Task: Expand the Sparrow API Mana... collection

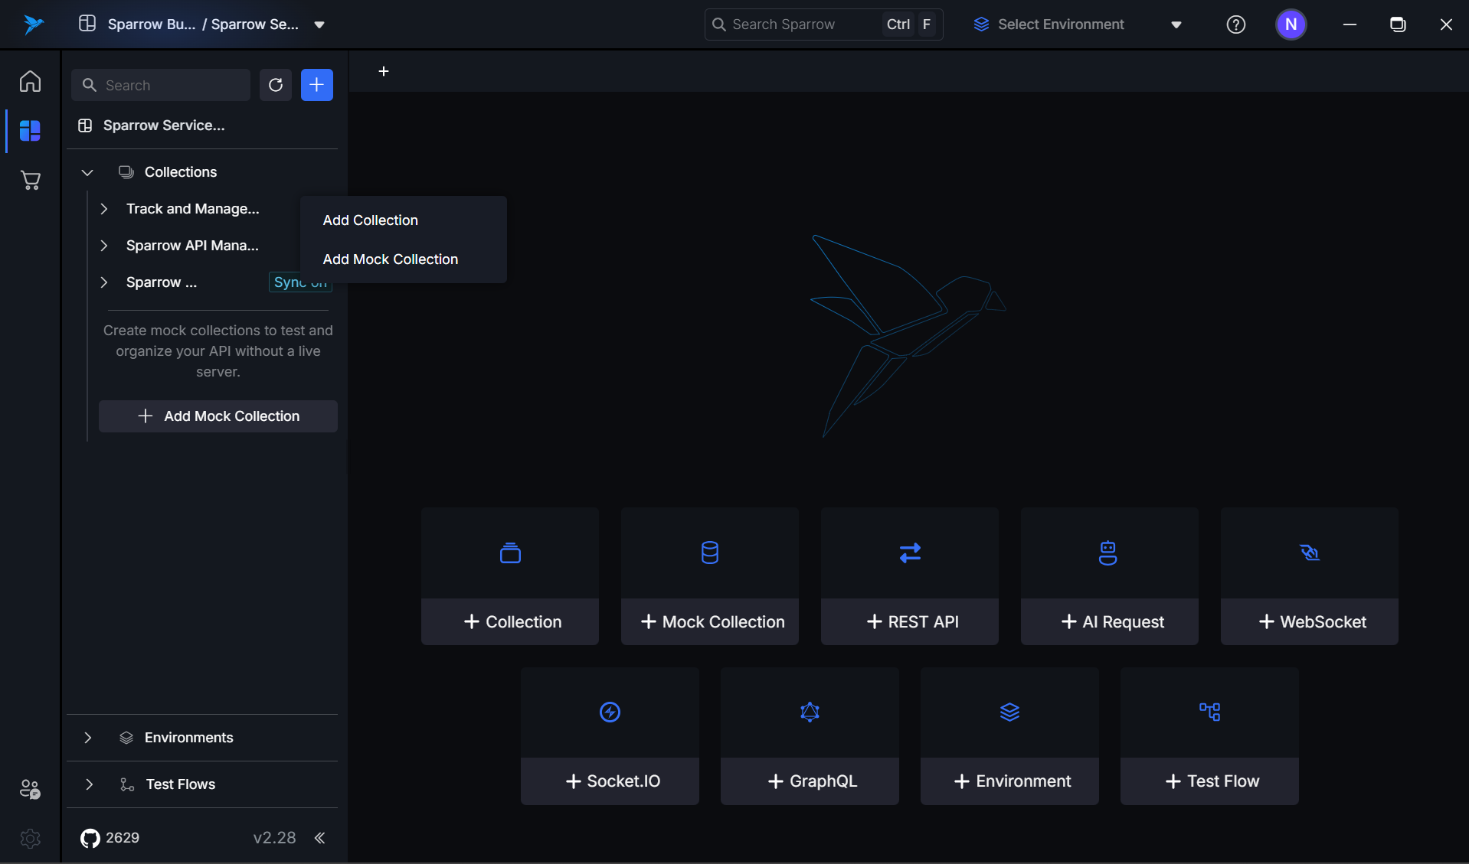Action: (104, 246)
